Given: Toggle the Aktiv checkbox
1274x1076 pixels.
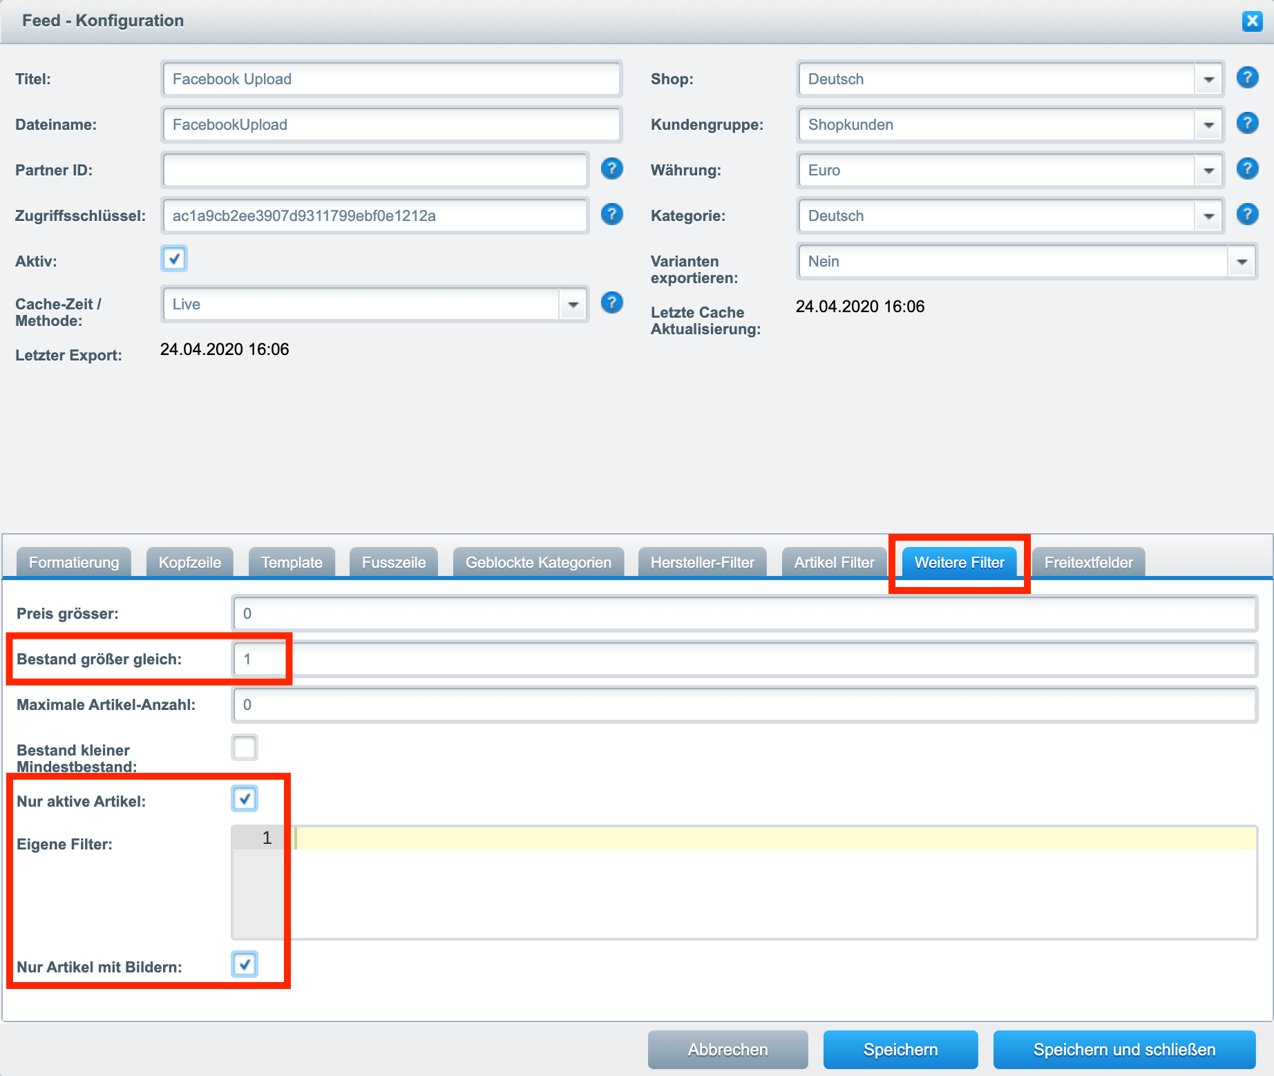Looking at the screenshot, I should (174, 259).
